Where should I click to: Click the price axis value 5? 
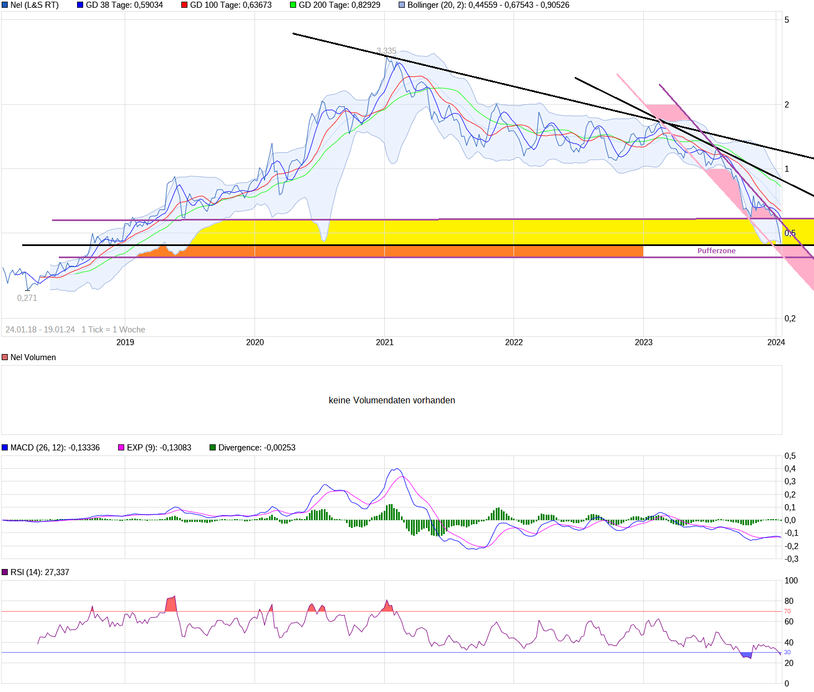pyautogui.click(x=787, y=20)
